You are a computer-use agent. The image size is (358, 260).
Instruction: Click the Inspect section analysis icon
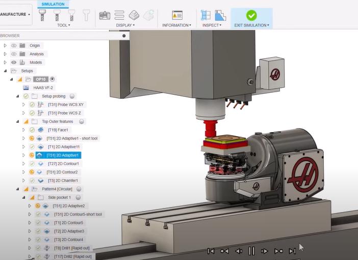[x=206, y=15]
